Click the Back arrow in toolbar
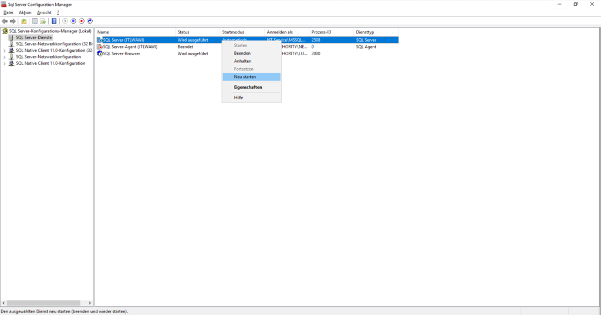This screenshot has width=601, height=315. point(5,21)
